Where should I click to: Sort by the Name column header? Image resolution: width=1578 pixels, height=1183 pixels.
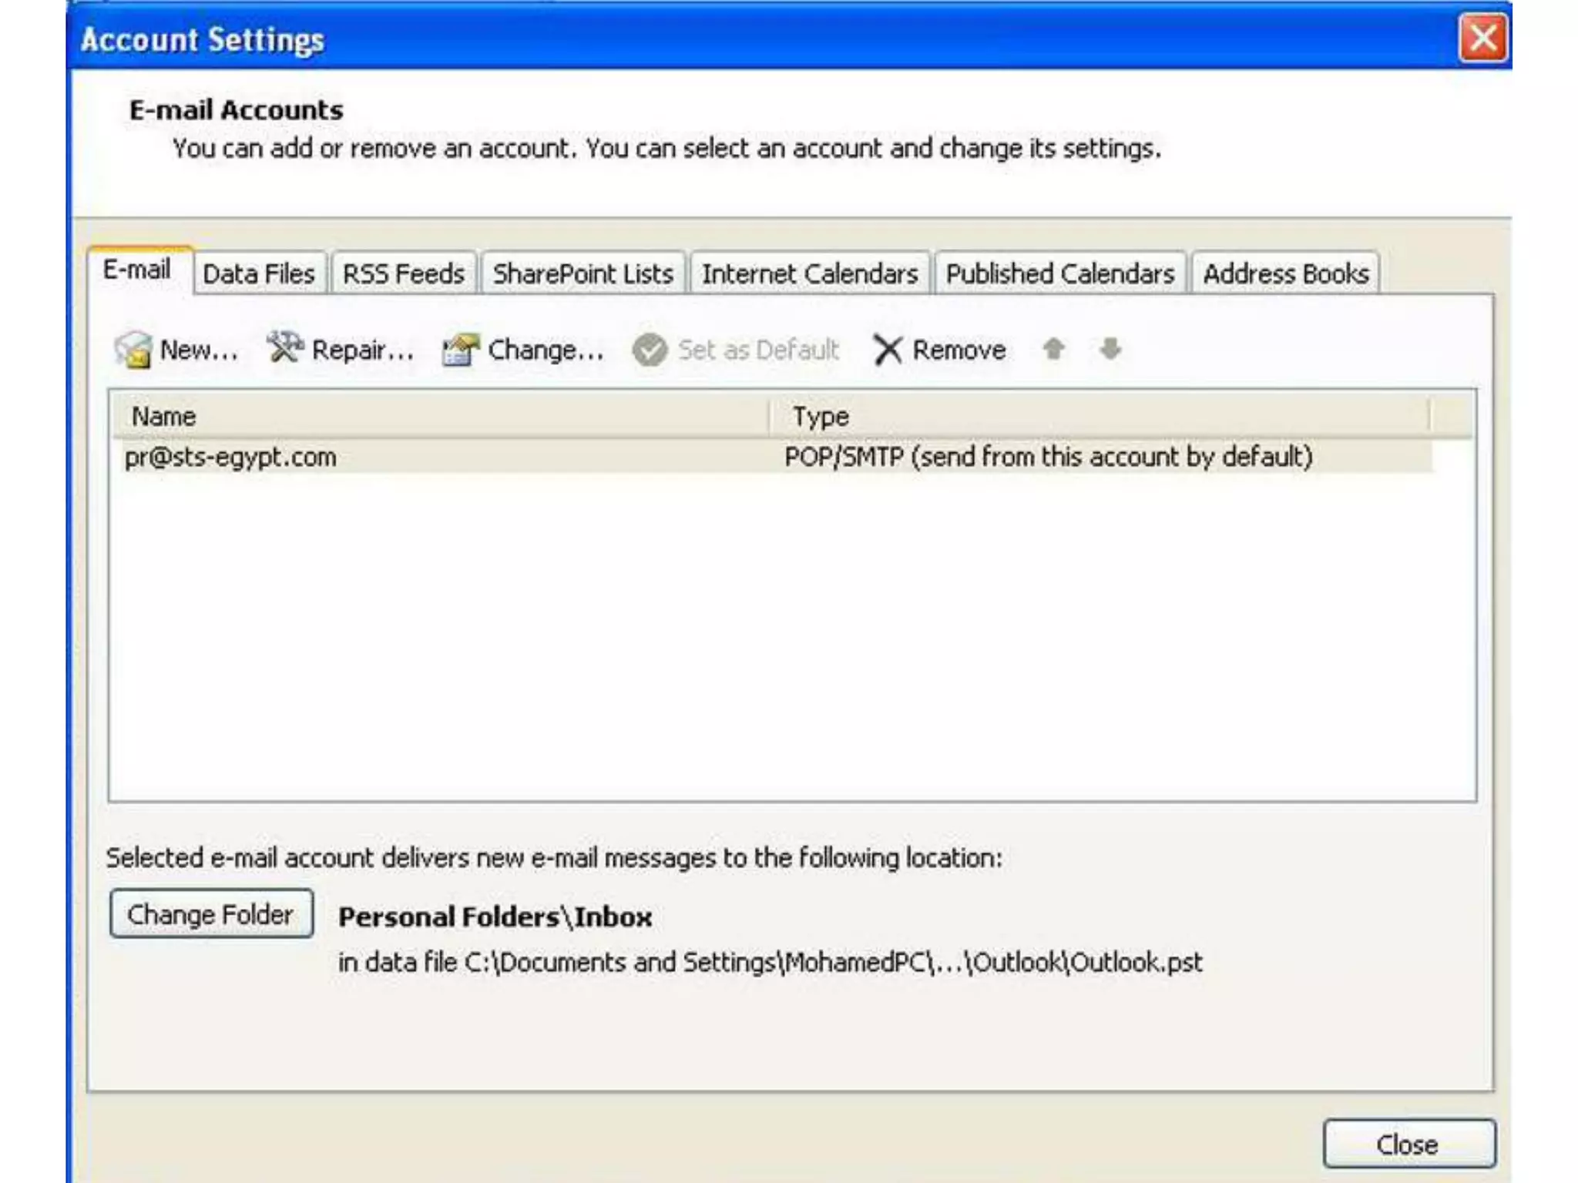click(439, 417)
